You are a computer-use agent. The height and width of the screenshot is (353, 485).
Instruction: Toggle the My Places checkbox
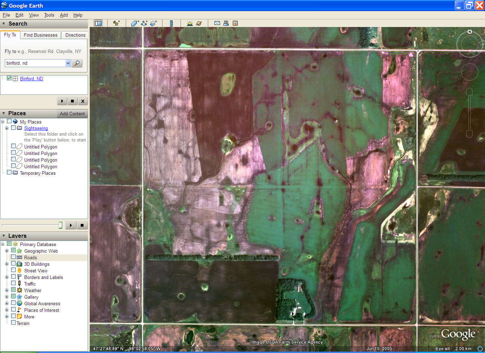tap(9, 121)
